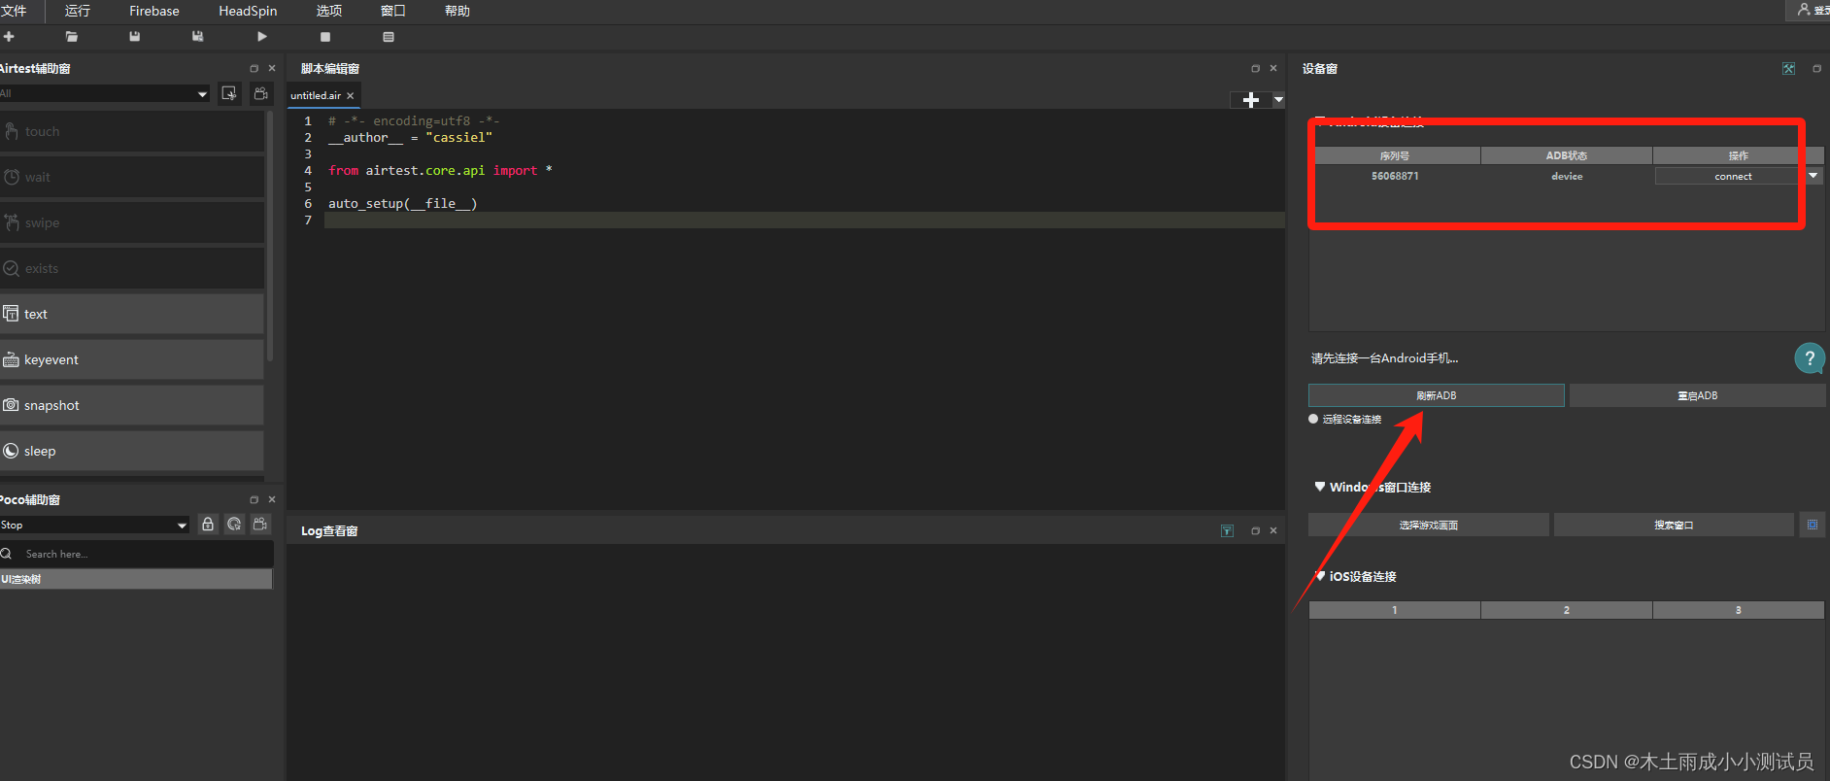Screen dimensions: 1830x781
Task: Open the 文件 menu
Action: pos(14,11)
